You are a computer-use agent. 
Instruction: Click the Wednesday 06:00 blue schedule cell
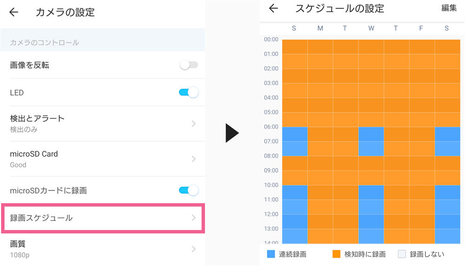[371, 134]
